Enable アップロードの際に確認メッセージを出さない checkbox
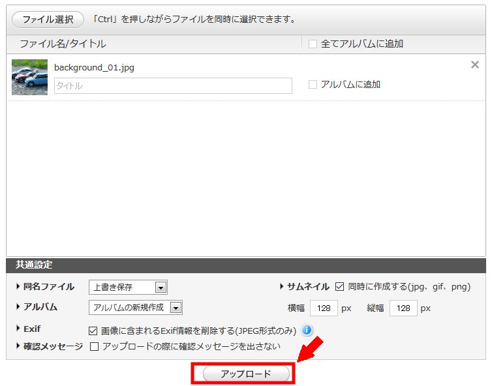This screenshot has width=492, height=386. point(94,346)
